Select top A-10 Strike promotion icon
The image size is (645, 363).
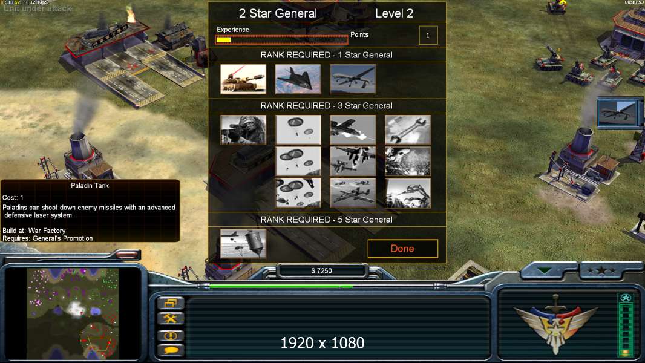353,130
